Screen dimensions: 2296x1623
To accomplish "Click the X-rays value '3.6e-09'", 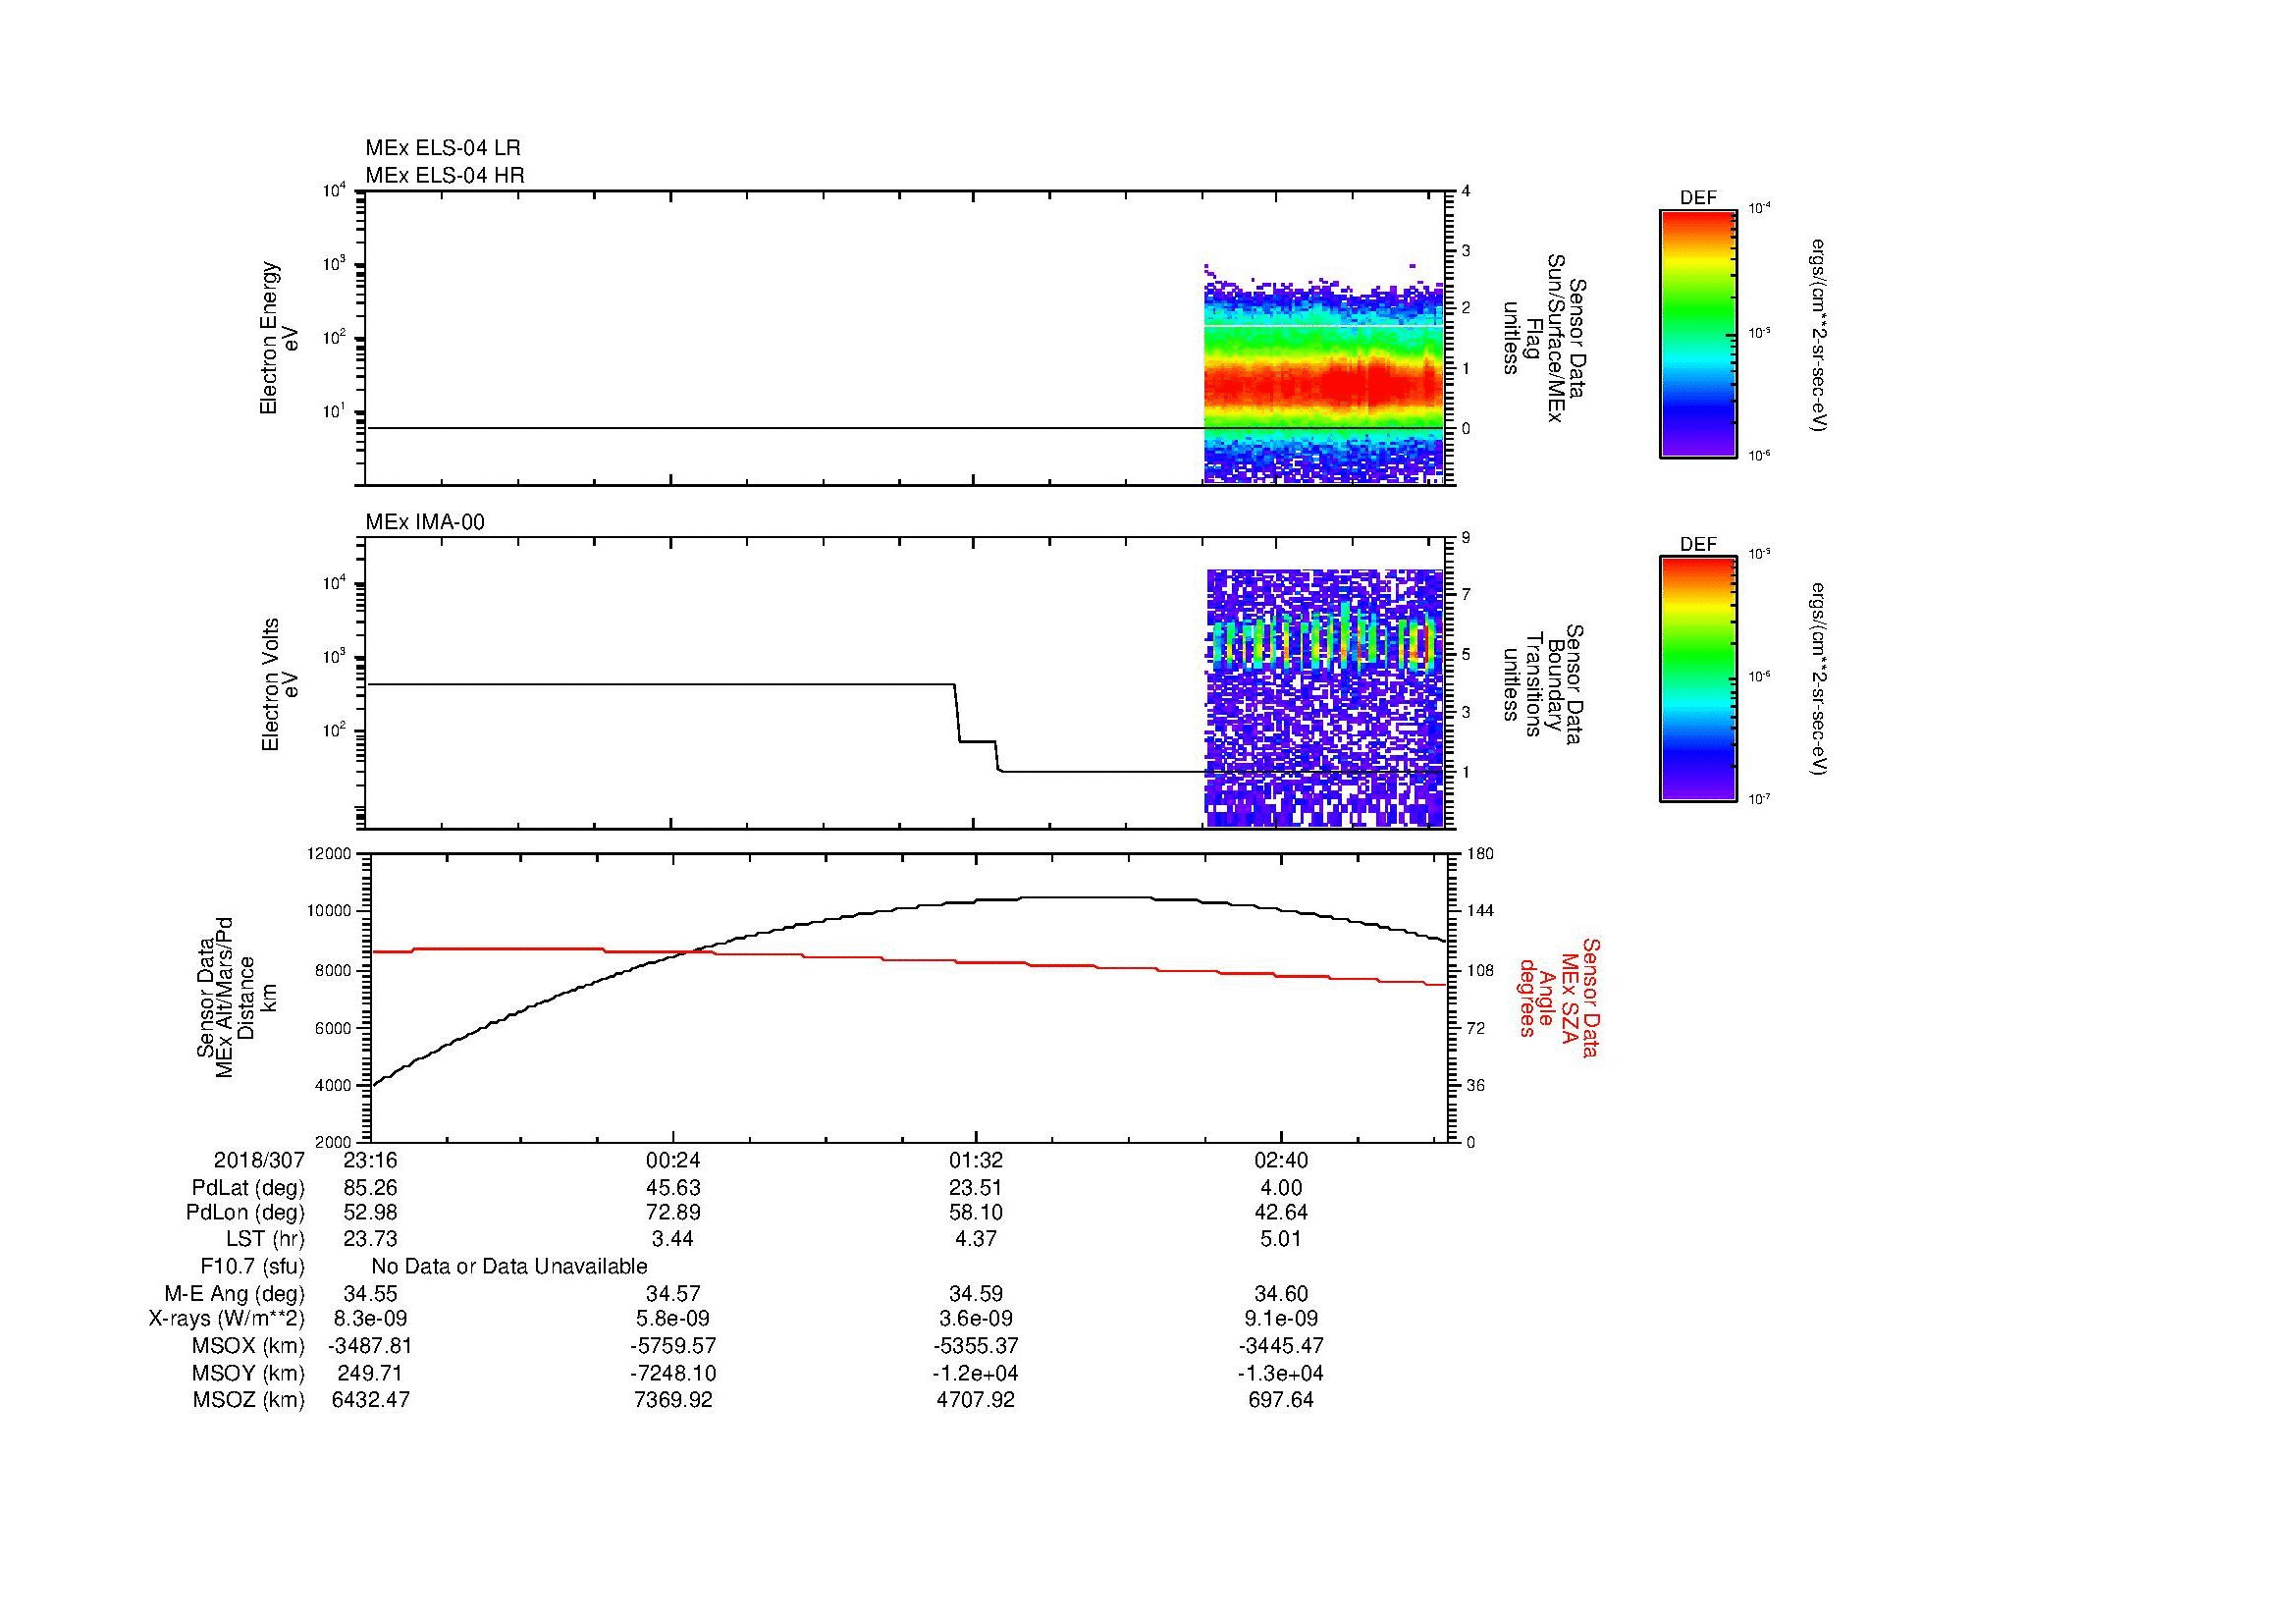I will pyautogui.click(x=976, y=1319).
